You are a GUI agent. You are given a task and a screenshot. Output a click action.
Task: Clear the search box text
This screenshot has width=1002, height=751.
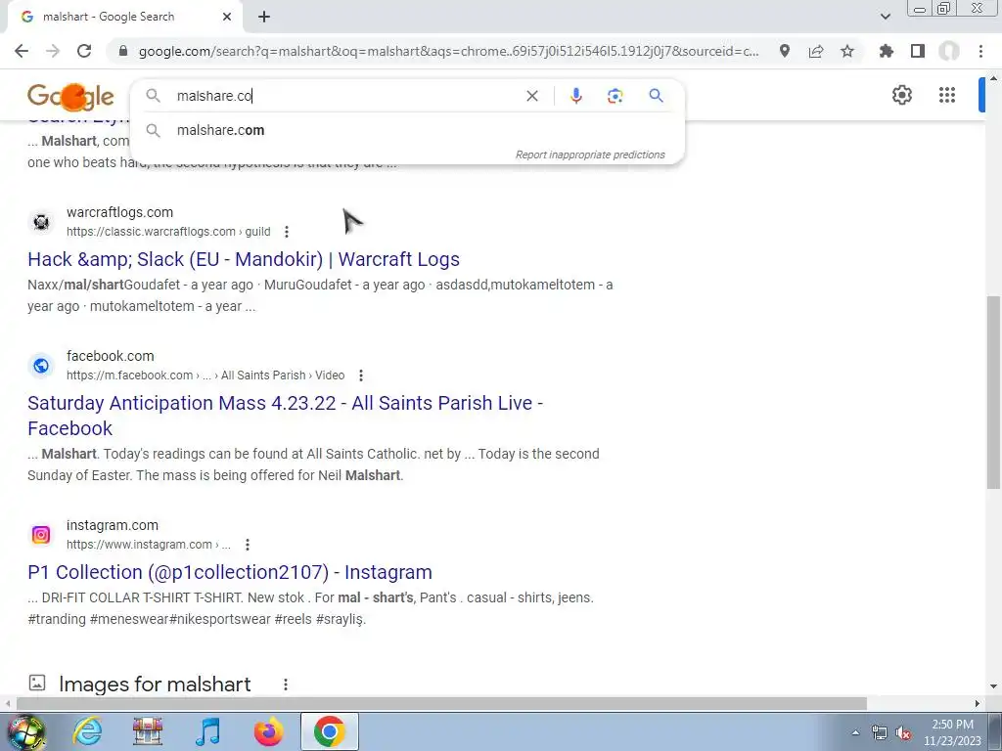pyautogui.click(x=531, y=96)
